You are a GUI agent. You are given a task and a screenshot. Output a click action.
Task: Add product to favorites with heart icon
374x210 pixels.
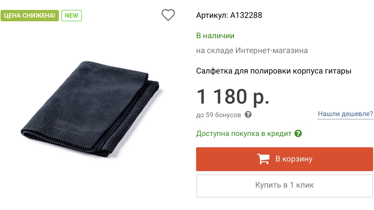168,15
